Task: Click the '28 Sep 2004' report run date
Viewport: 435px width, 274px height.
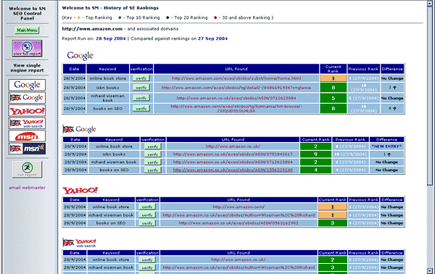Action: pos(111,38)
